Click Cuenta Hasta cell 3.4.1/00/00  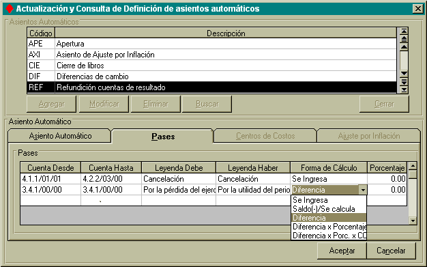(x=111, y=190)
